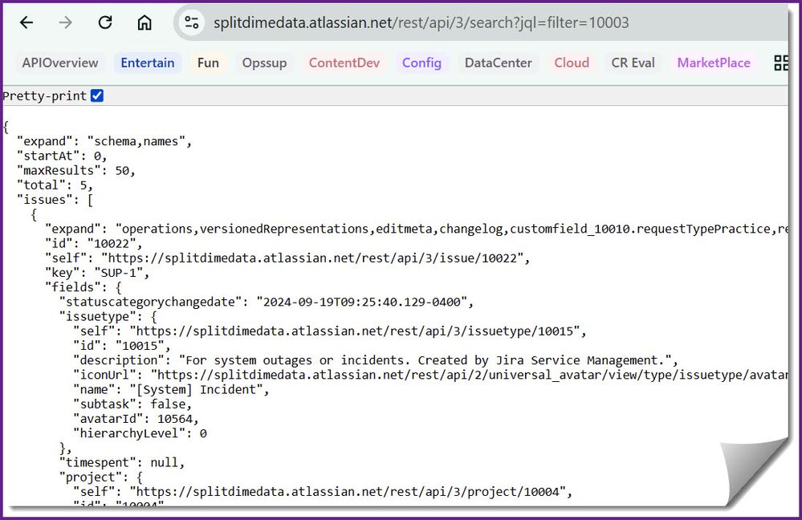Click the Pretty-print label
The width and height of the screenshot is (802, 520).
pyautogui.click(x=44, y=95)
